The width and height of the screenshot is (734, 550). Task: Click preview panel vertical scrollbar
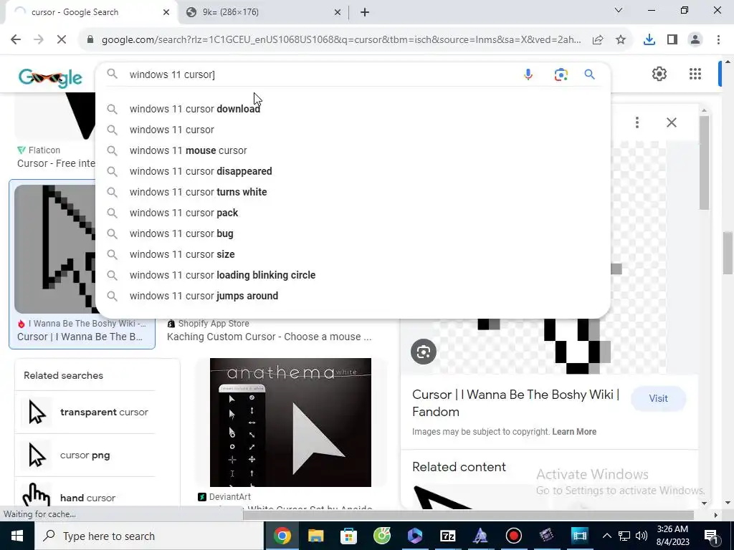coord(704,163)
